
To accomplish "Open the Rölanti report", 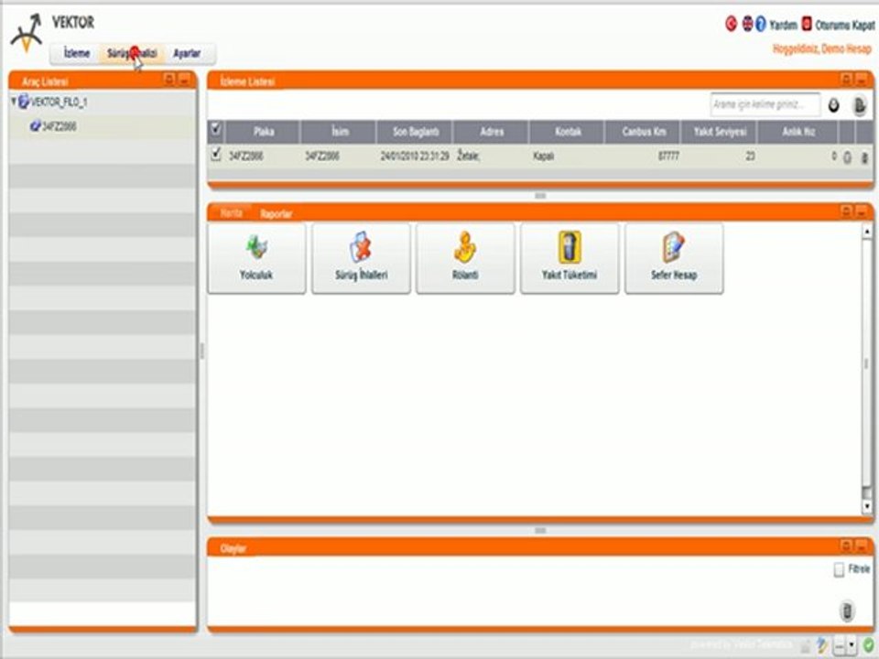I will [x=465, y=258].
